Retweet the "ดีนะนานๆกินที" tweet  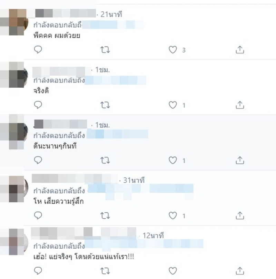[x=105, y=160]
